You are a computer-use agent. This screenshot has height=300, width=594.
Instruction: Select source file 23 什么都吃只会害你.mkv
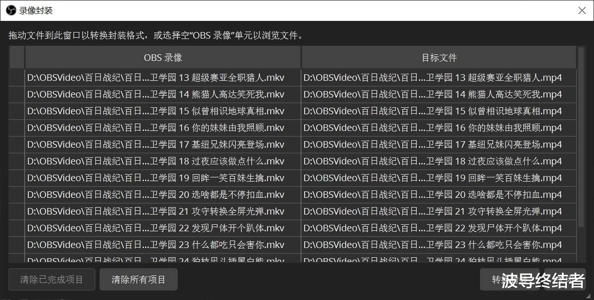[163, 245]
